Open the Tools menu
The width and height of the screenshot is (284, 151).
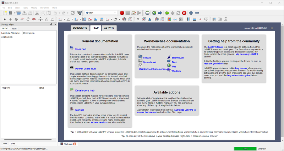click(25, 7)
